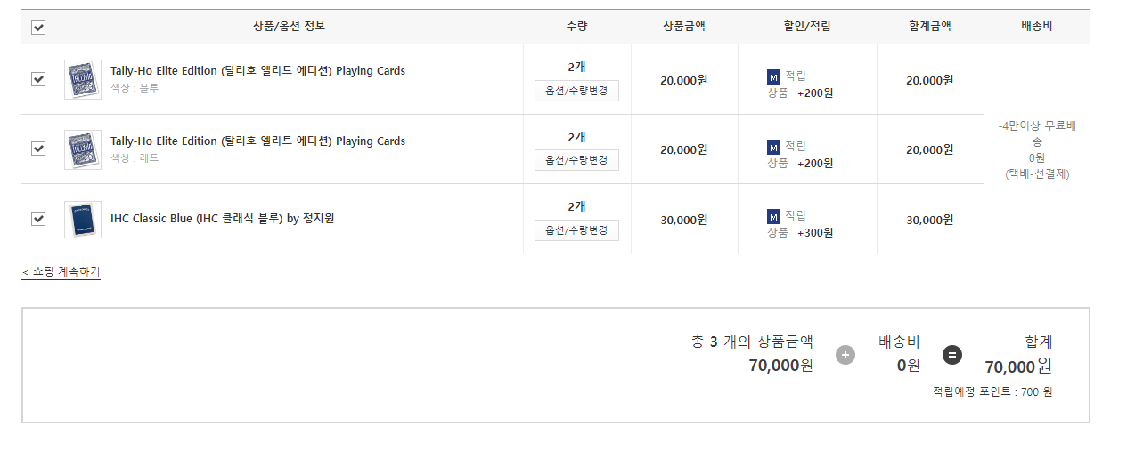Uncheck the IHC Classic Blue item checkbox
Screen dimensions: 1127x459
pos(38,218)
